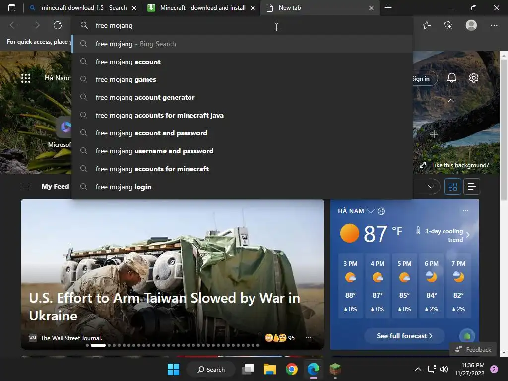Open the browser profile avatar
Viewport: 508px width, 381px height.
point(471,25)
